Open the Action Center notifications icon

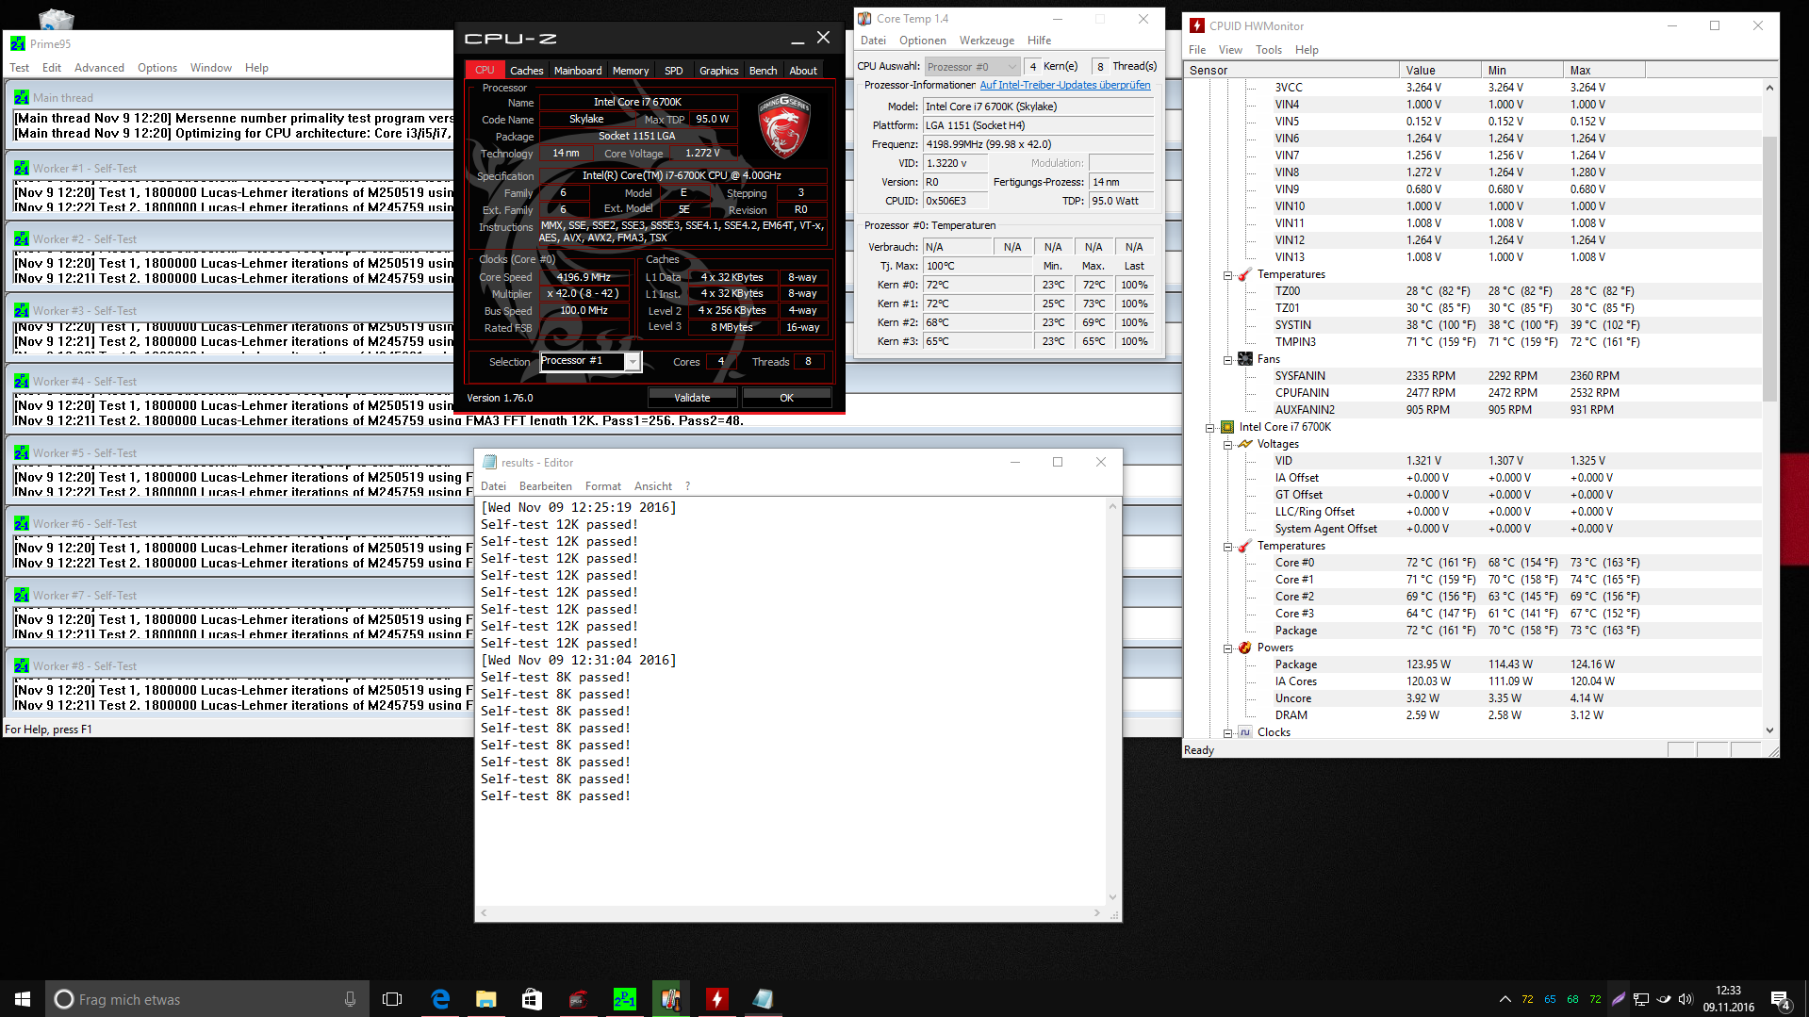point(1781,999)
